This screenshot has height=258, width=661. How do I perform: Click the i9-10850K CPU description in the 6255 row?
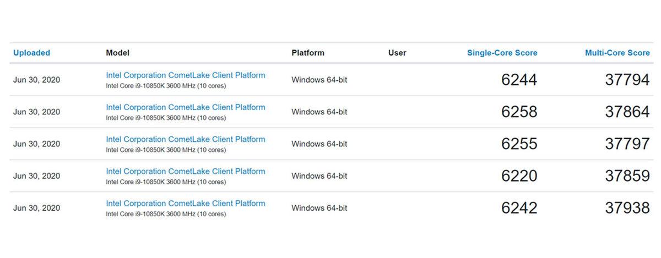[x=166, y=150]
